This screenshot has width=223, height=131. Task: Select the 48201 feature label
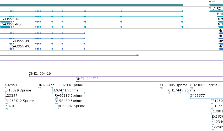click(x=11, y=106)
